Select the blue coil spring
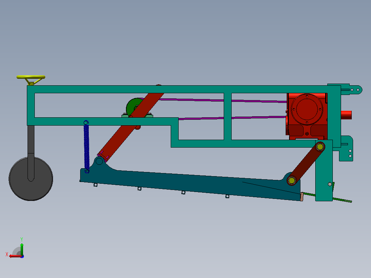This screenshot has height=278, width=371. 87,147
